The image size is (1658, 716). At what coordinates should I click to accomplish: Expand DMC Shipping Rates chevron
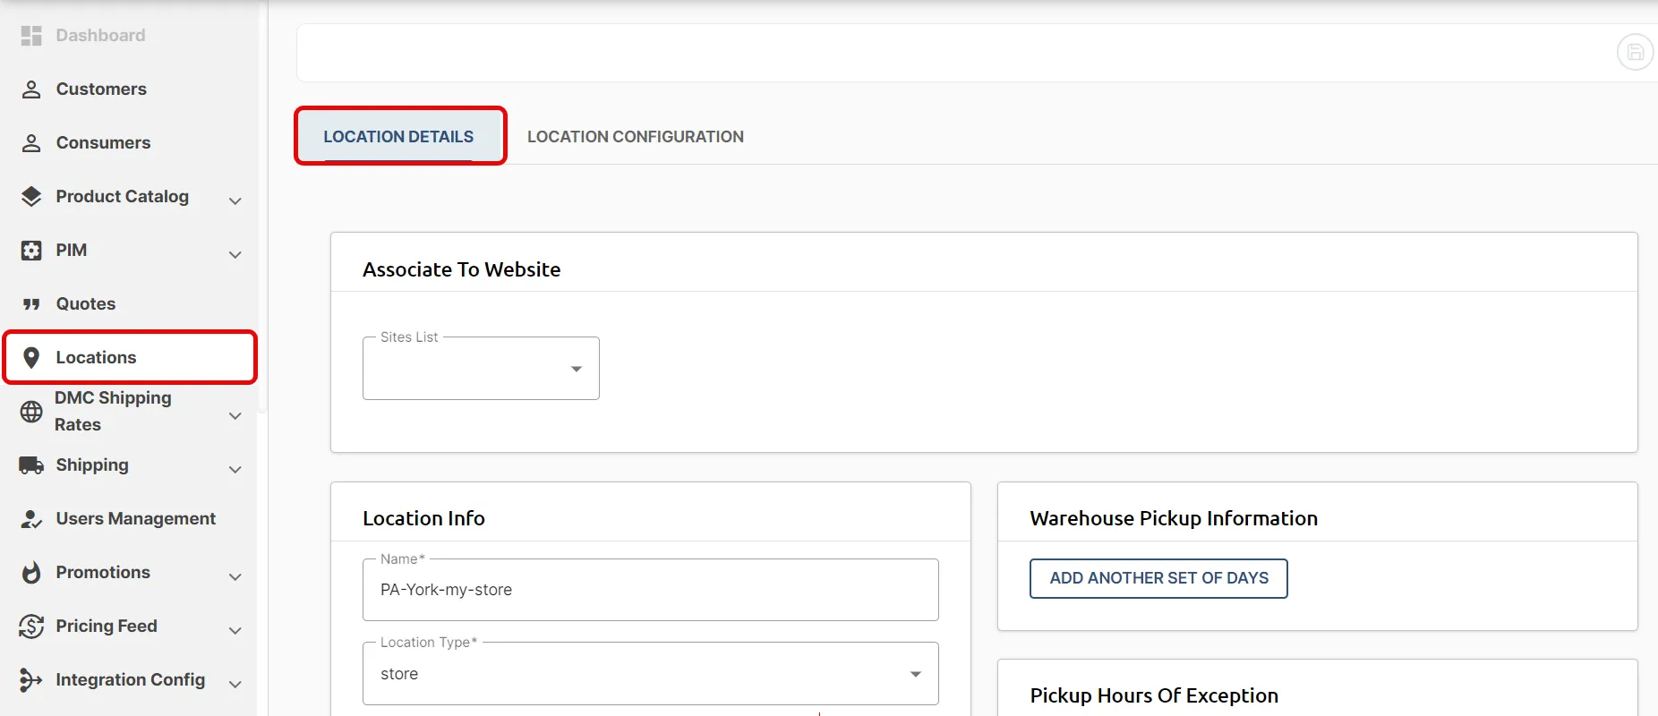click(235, 416)
